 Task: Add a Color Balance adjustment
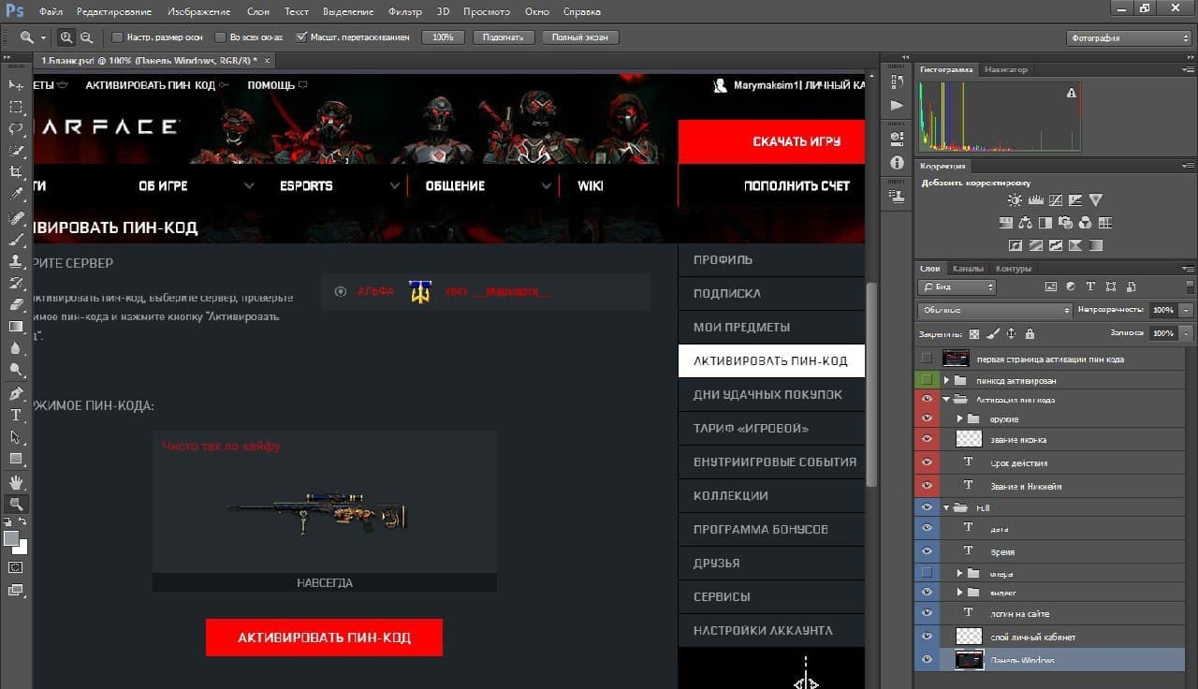1026,223
